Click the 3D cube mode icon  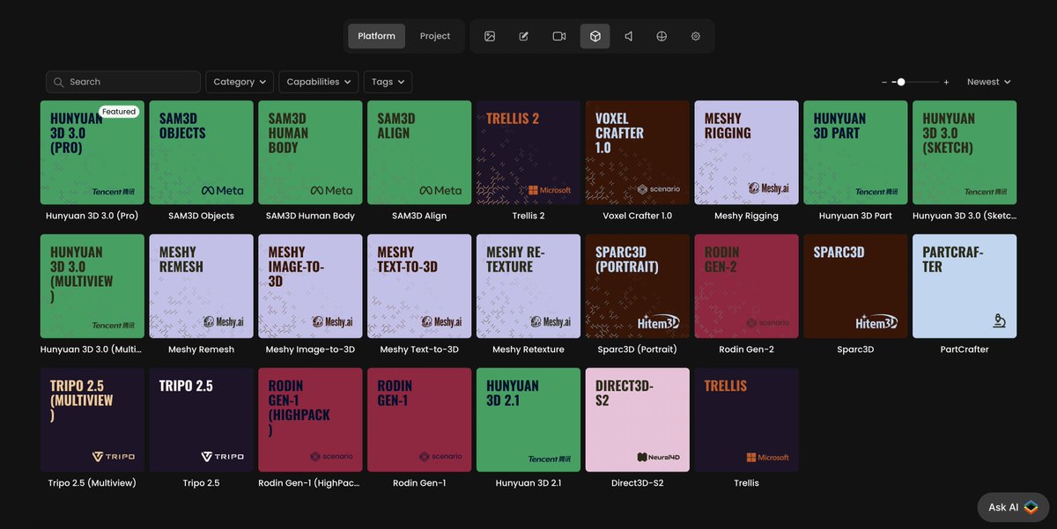click(595, 36)
